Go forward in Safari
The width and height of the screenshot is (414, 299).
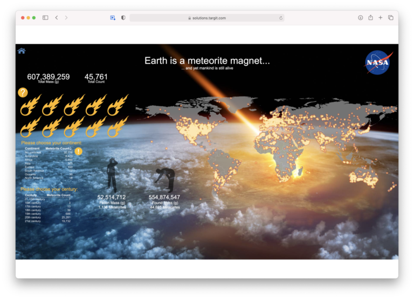(66, 18)
